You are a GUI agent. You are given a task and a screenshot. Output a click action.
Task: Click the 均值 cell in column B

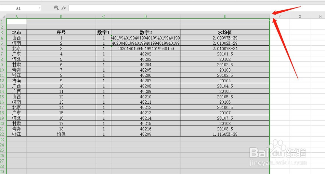61,134
